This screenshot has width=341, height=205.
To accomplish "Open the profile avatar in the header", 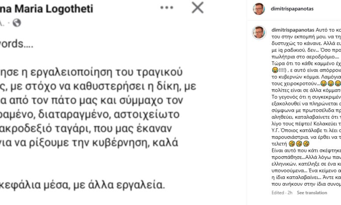I will 259,9.
